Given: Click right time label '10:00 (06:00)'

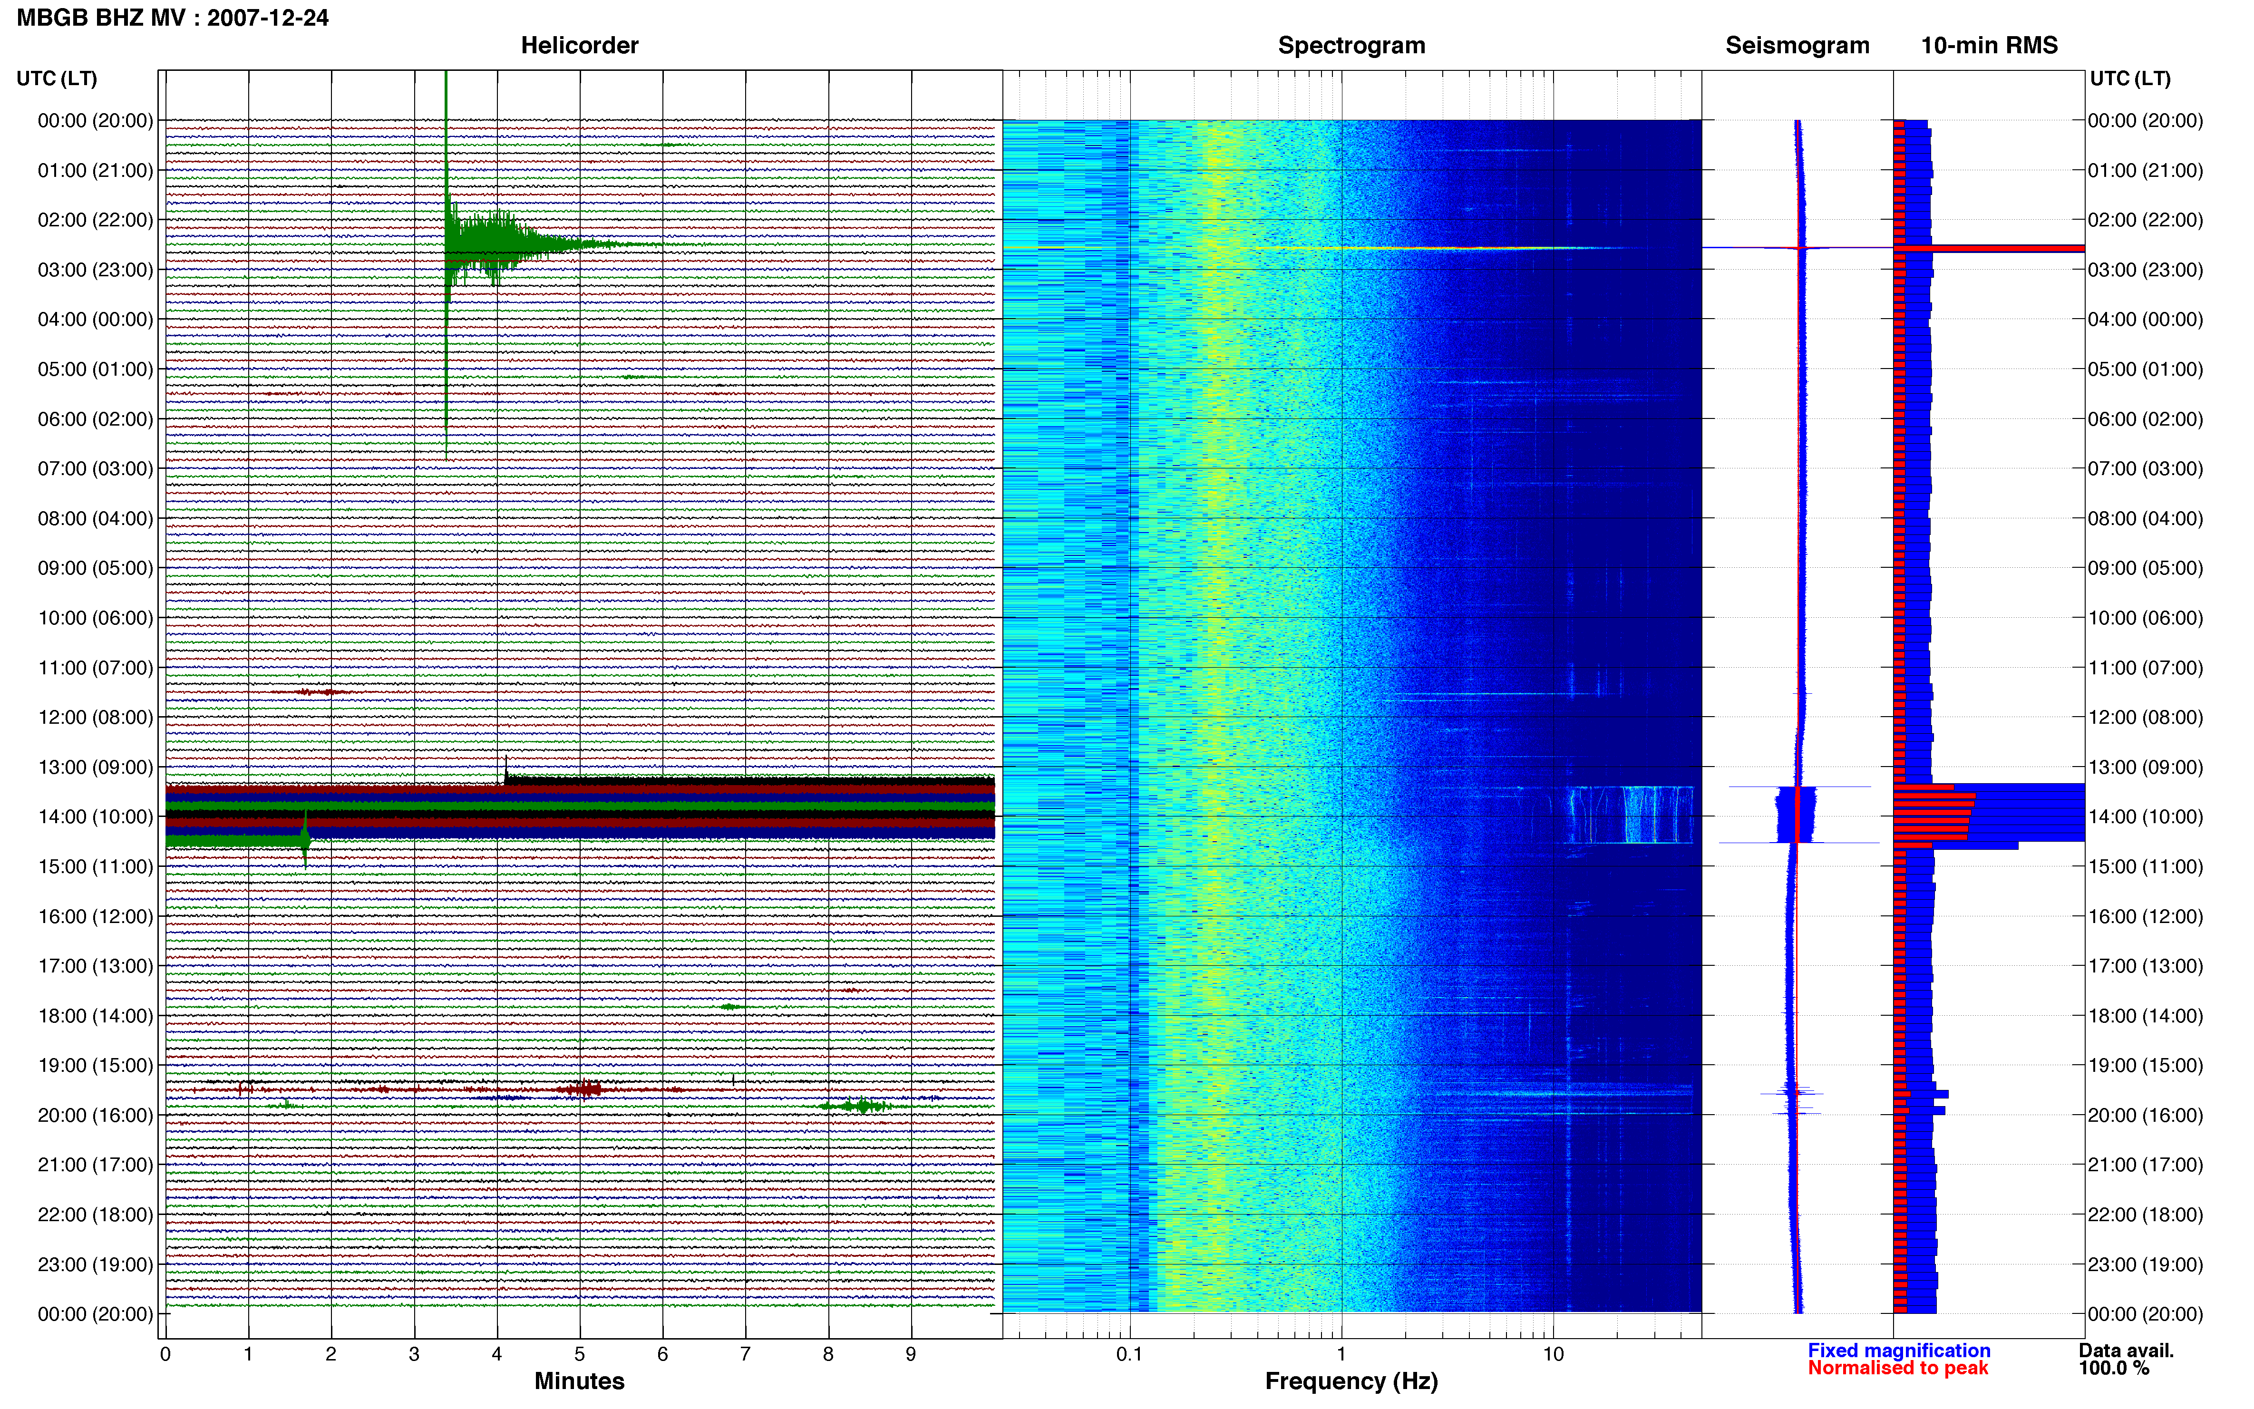Looking at the screenshot, I should tap(2145, 618).
